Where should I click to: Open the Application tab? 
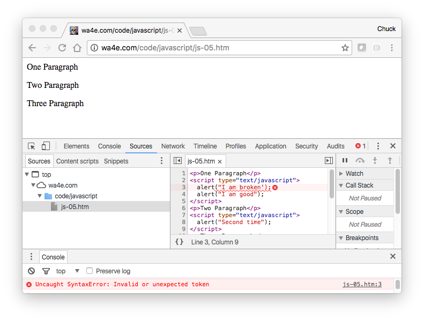(270, 146)
